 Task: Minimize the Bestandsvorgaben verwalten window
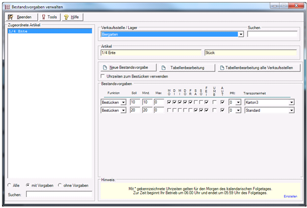click(275, 6)
